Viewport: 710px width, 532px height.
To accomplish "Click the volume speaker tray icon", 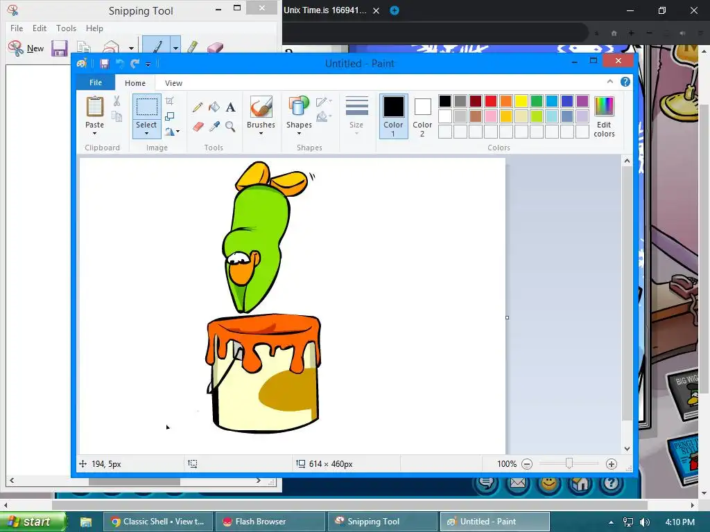I will (x=645, y=522).
